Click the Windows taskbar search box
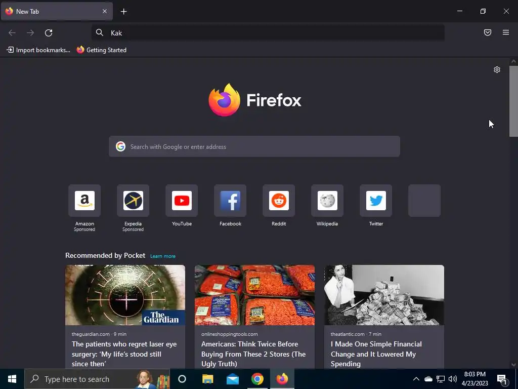 click(97, 379)
